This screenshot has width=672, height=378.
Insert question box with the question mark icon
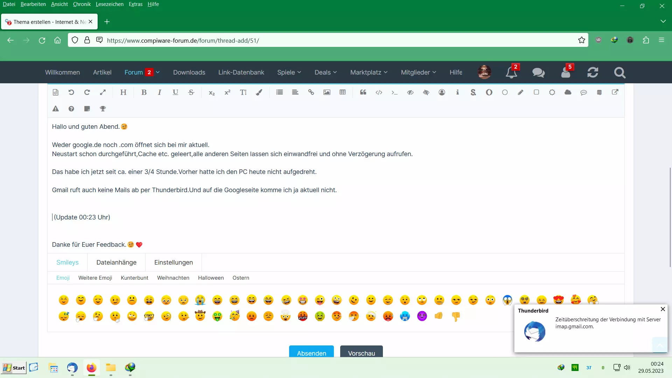tap(71, 109)
